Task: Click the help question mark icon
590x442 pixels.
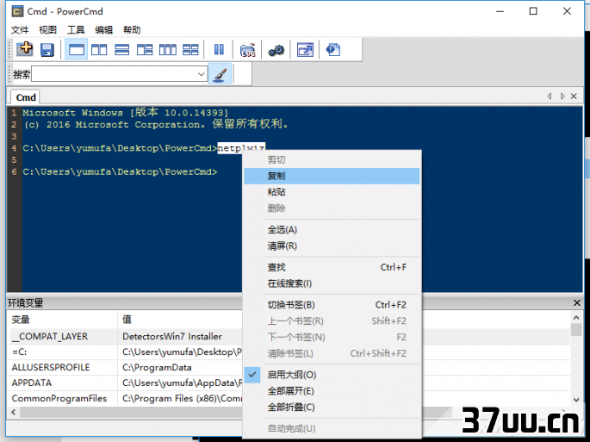Action: tap(333, 50)
